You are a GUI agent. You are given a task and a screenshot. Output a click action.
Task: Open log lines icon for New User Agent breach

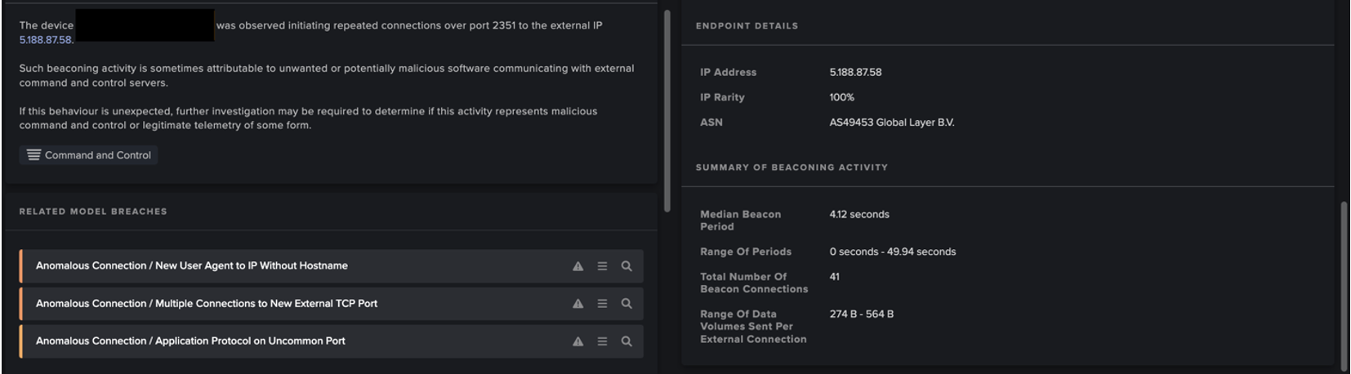pyautogui.click(x=602, y=266)
